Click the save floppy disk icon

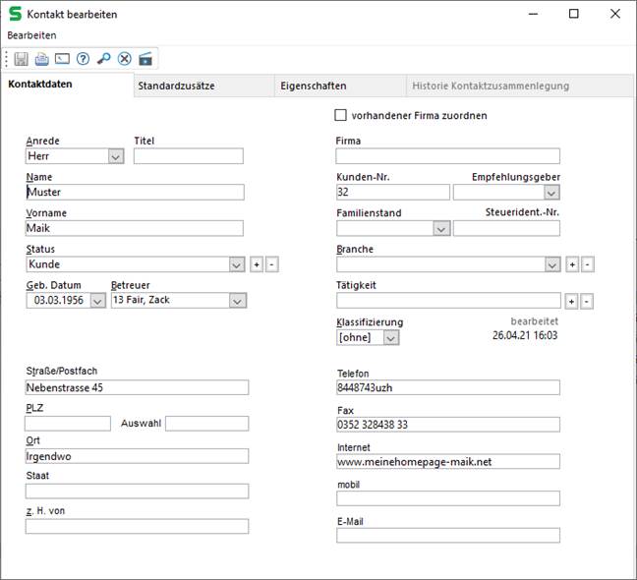pyautogui.click(x=22, y=59)
